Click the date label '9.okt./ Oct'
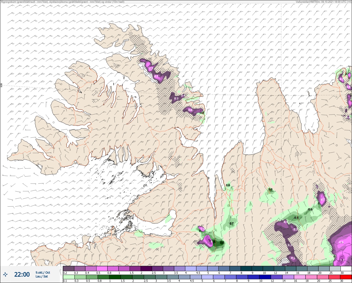This screenshot has width=352, height=283. [x=43, y=272]
